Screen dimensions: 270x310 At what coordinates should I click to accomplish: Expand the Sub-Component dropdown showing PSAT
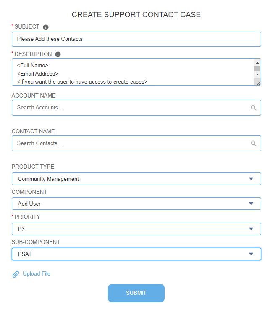click(x=136, y=254)
